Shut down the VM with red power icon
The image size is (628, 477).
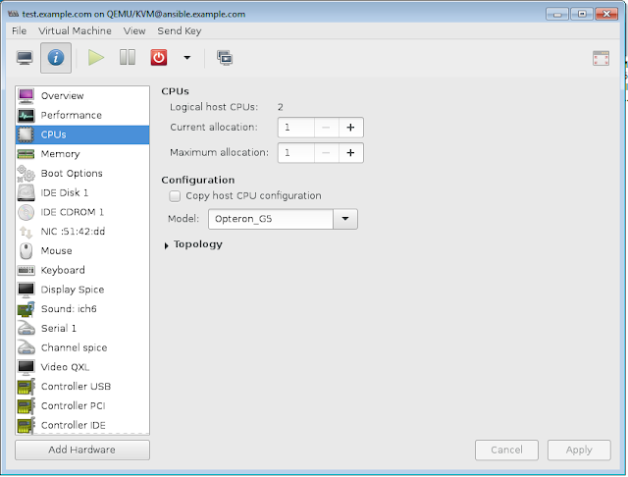click(x=159, y=58)
